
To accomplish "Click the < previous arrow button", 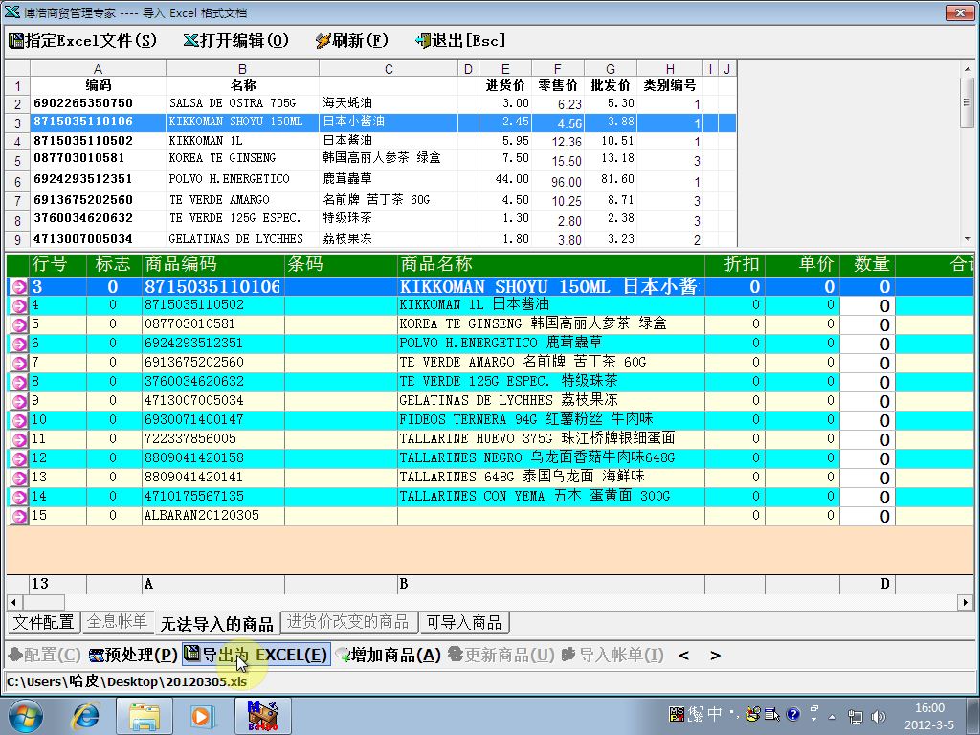I will click(683, 656).
